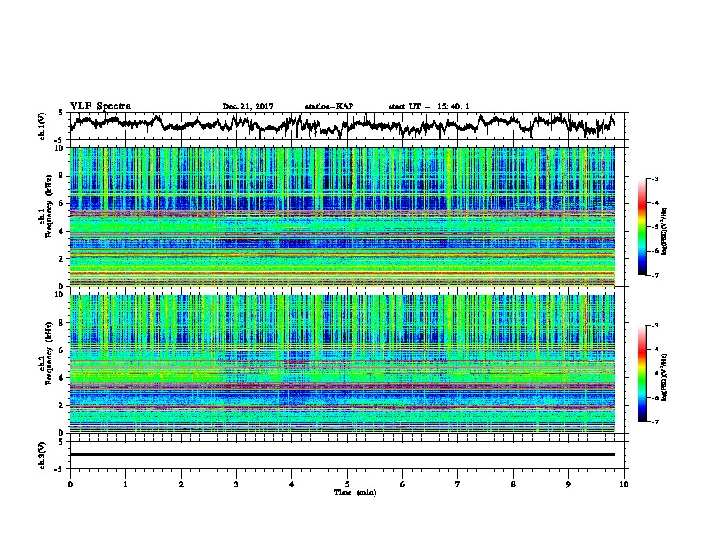Click time axis tick label "6"
This screenshot has width=703, height=543.
(x=403, y=484)
